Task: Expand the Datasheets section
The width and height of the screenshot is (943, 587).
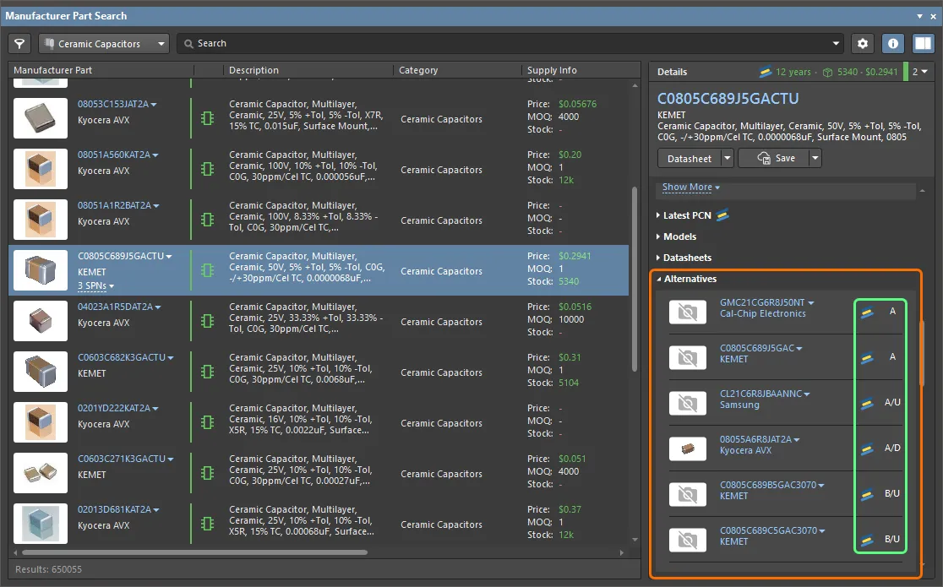Action: 687,258
